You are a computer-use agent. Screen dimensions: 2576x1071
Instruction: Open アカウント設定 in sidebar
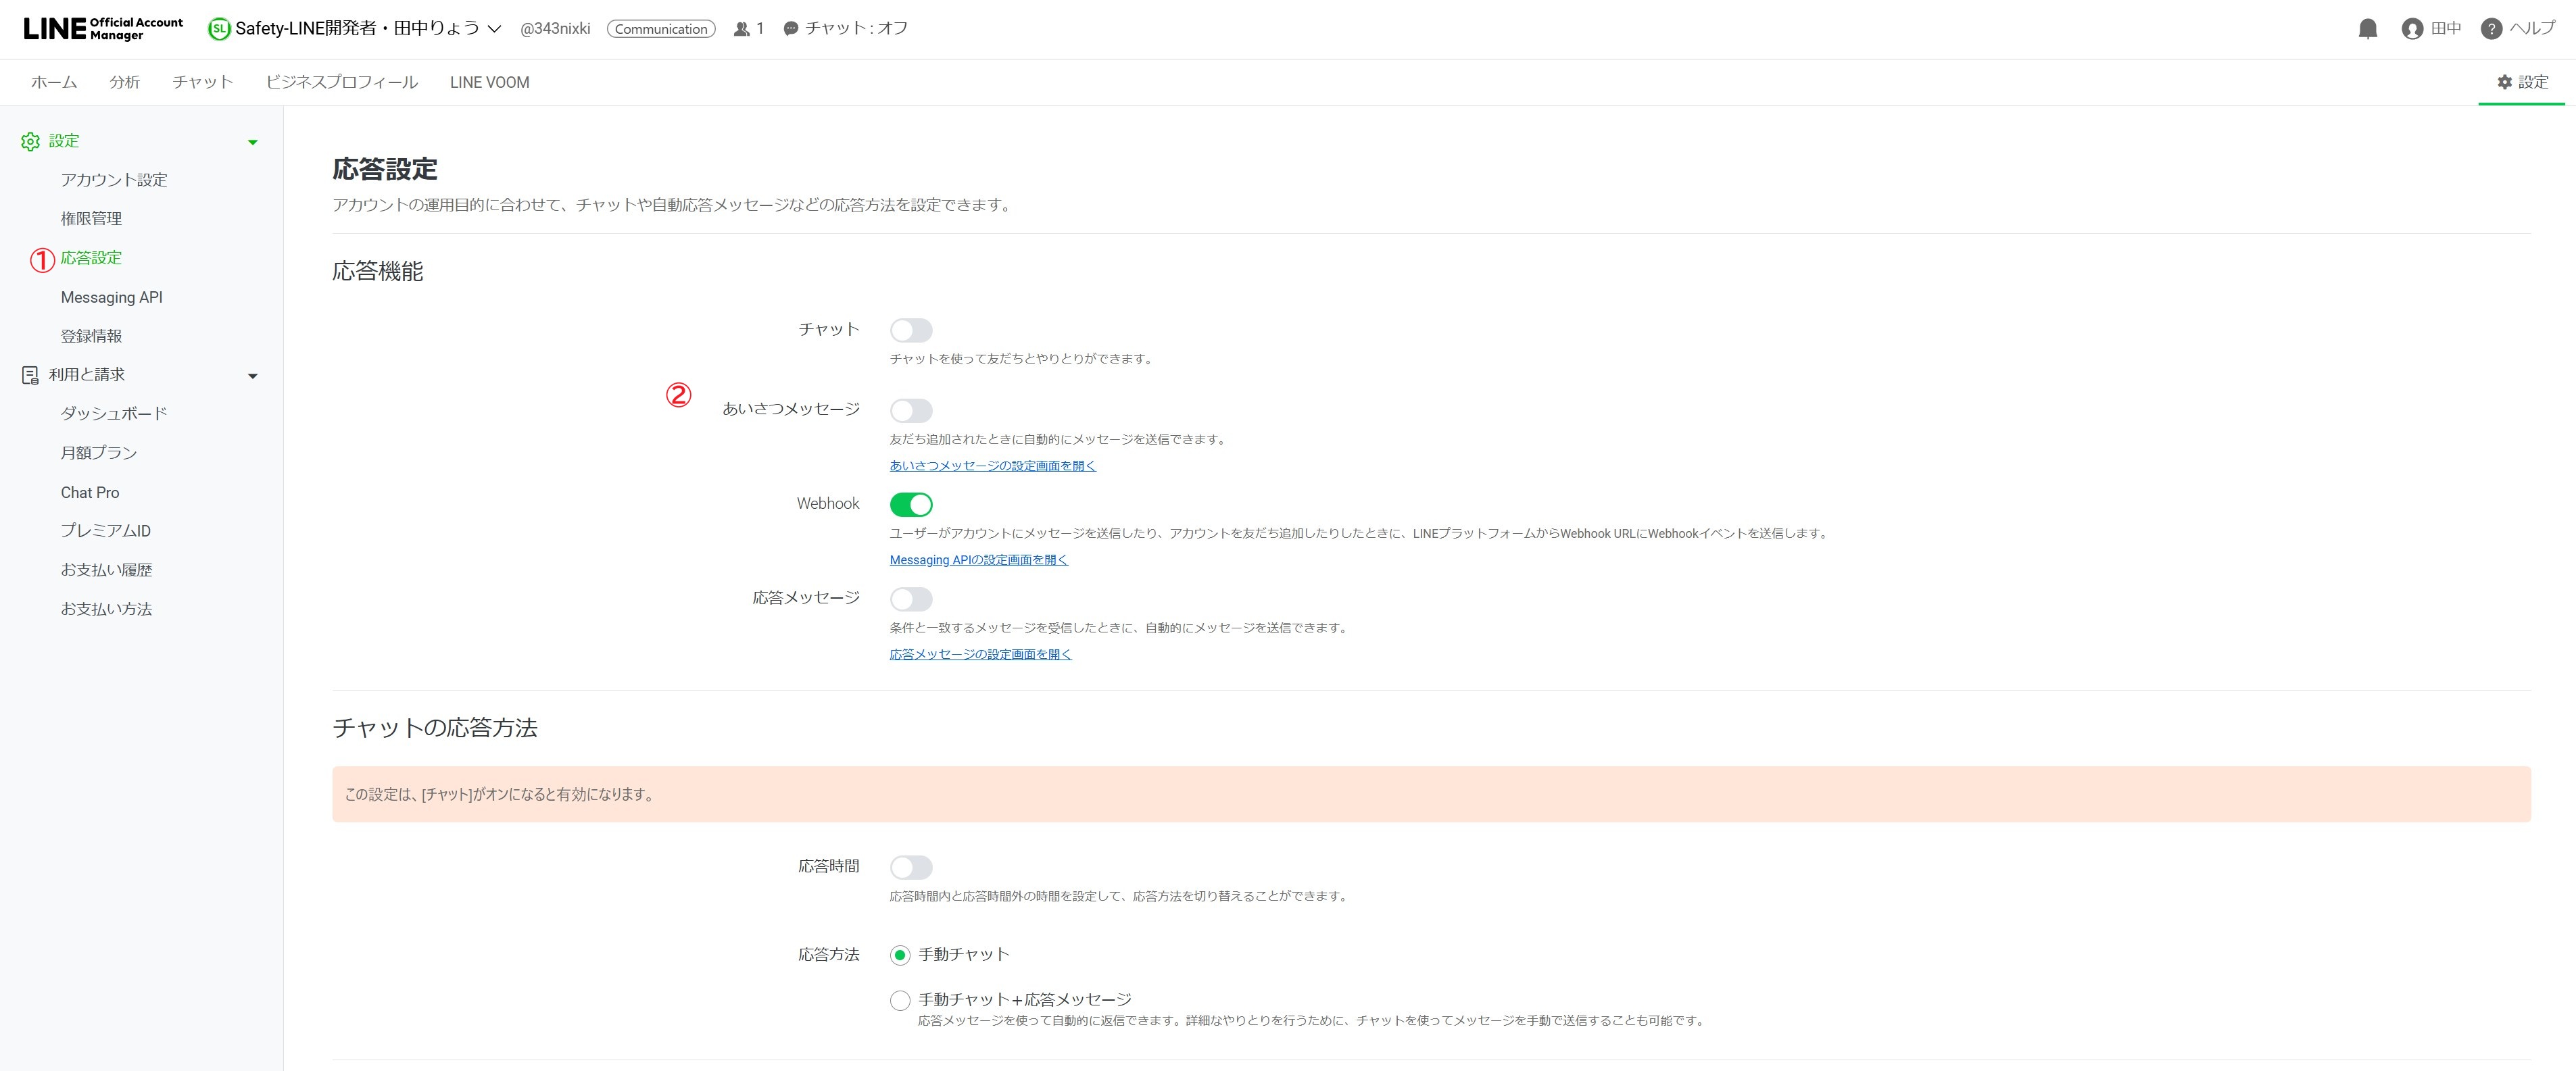coord(114,180)
